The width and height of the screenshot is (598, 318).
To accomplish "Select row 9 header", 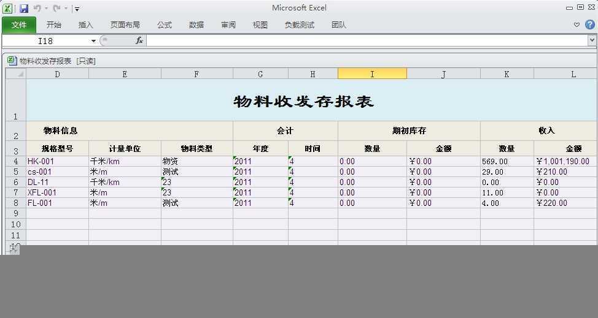I will click(16, 213).
